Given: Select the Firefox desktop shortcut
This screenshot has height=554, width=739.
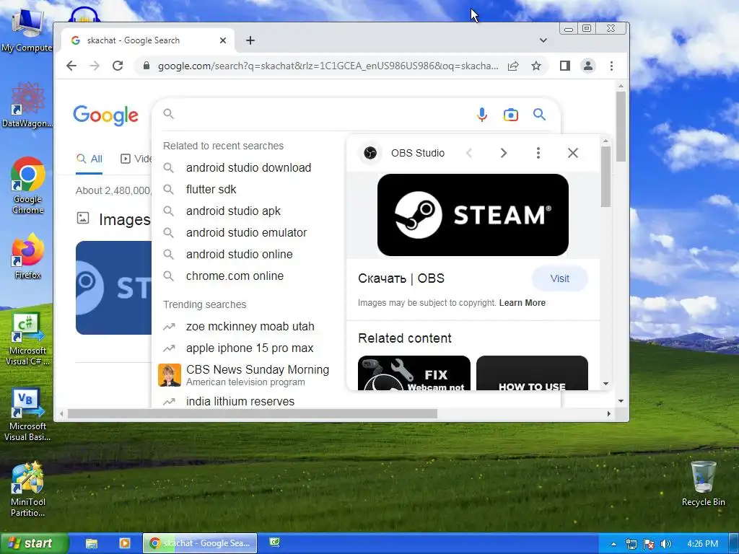Looking at the screenshot, I should (x=28, y=256).
